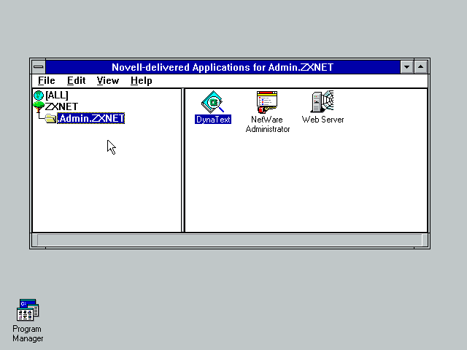This screenshot has height=350, width=467.
Task: Select the Admin.ZXNET tree item
Action: pos(91,118)
